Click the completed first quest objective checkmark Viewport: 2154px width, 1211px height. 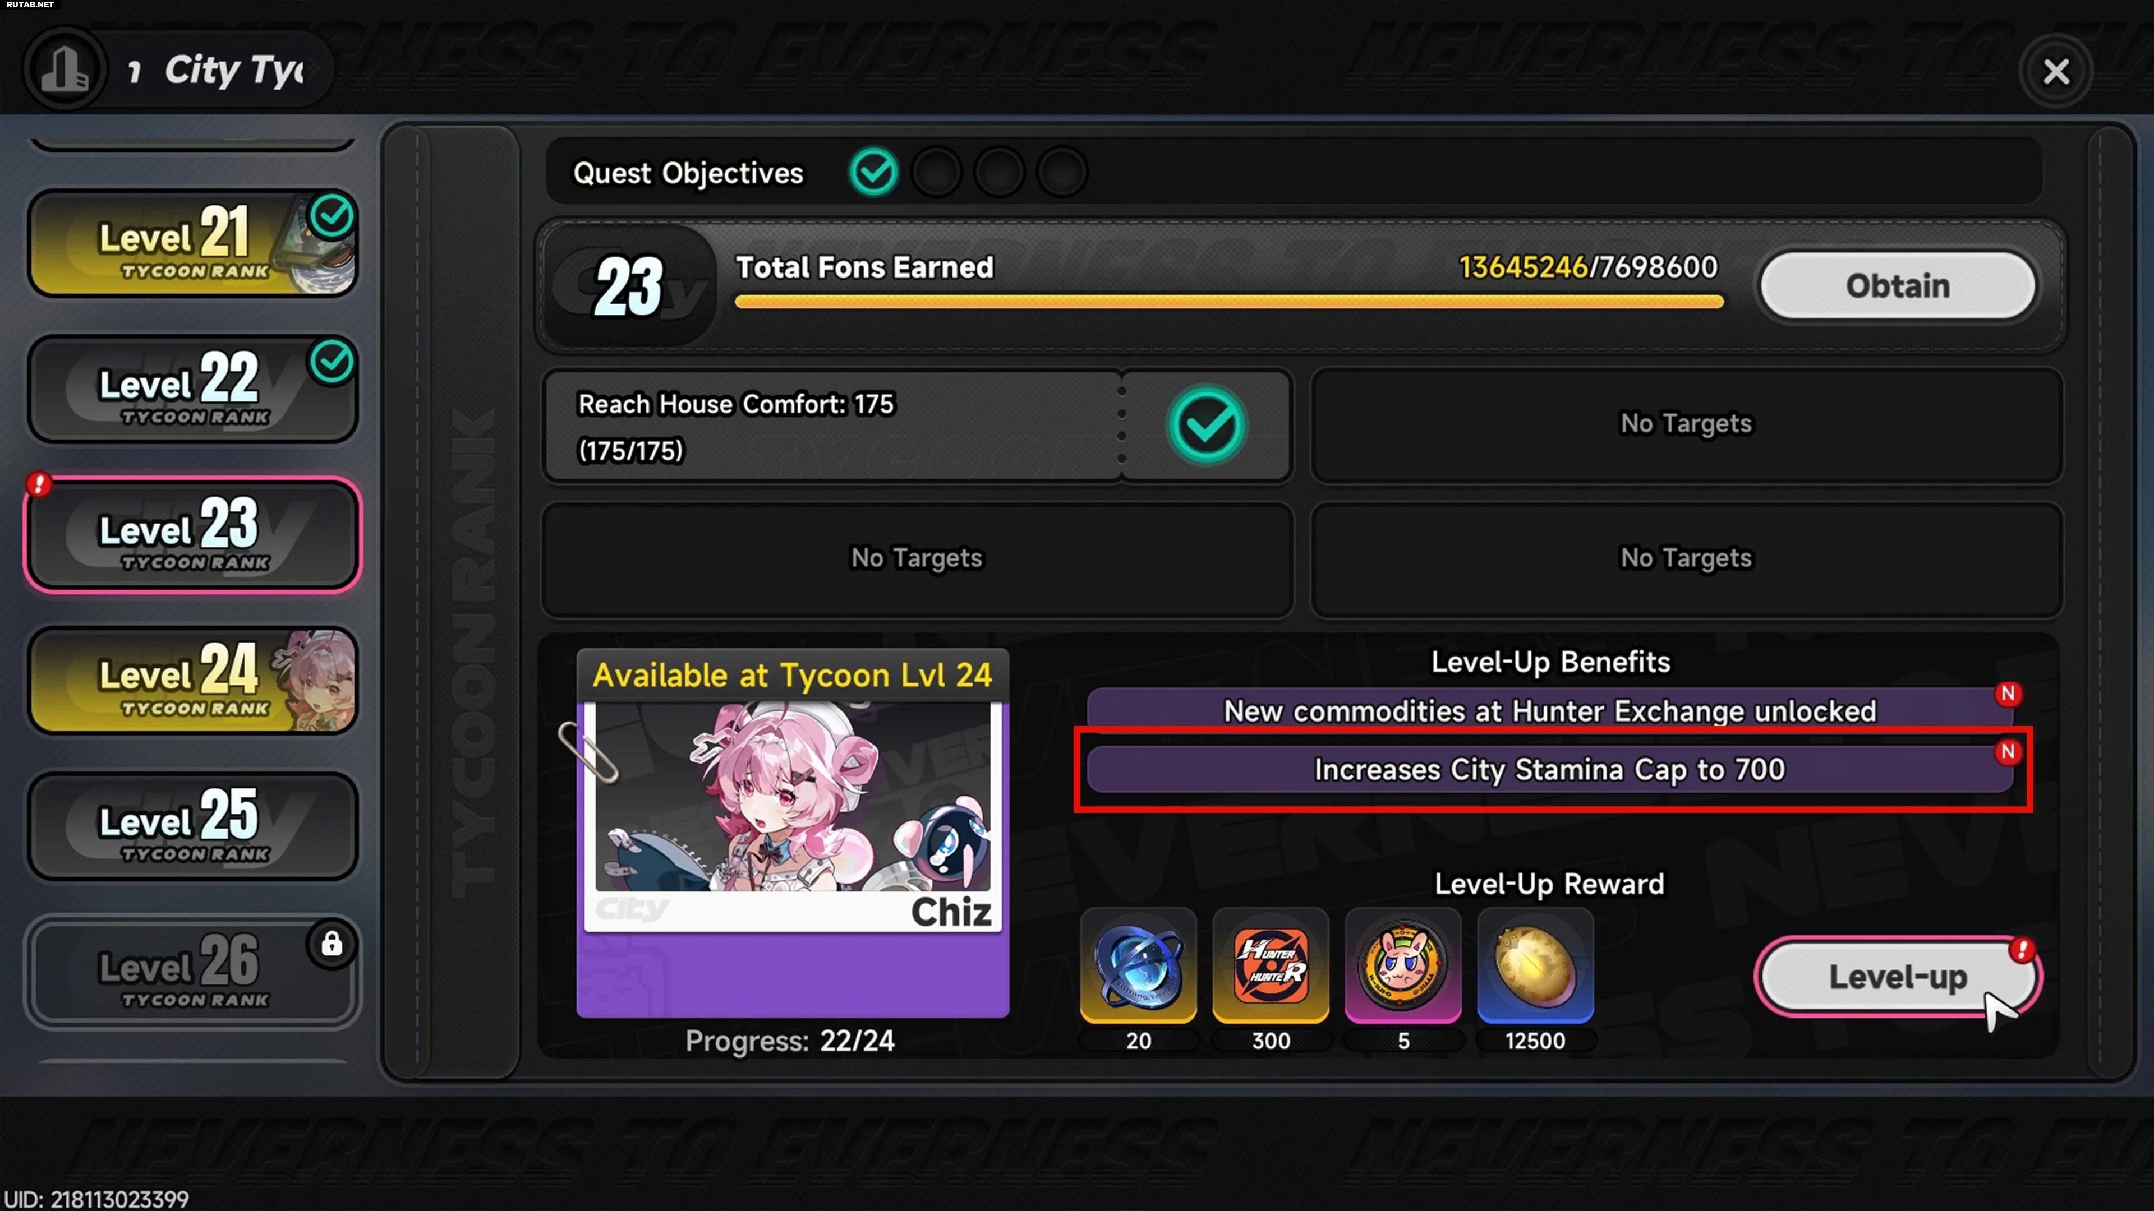click(x=874, y=172)
